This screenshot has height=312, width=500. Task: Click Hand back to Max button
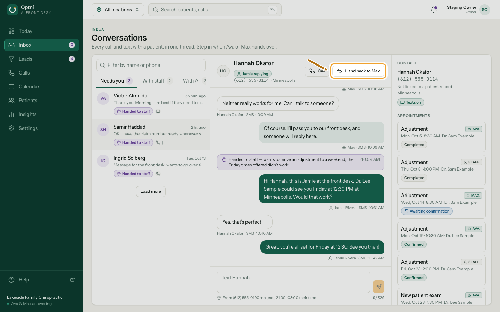point(358,71)
